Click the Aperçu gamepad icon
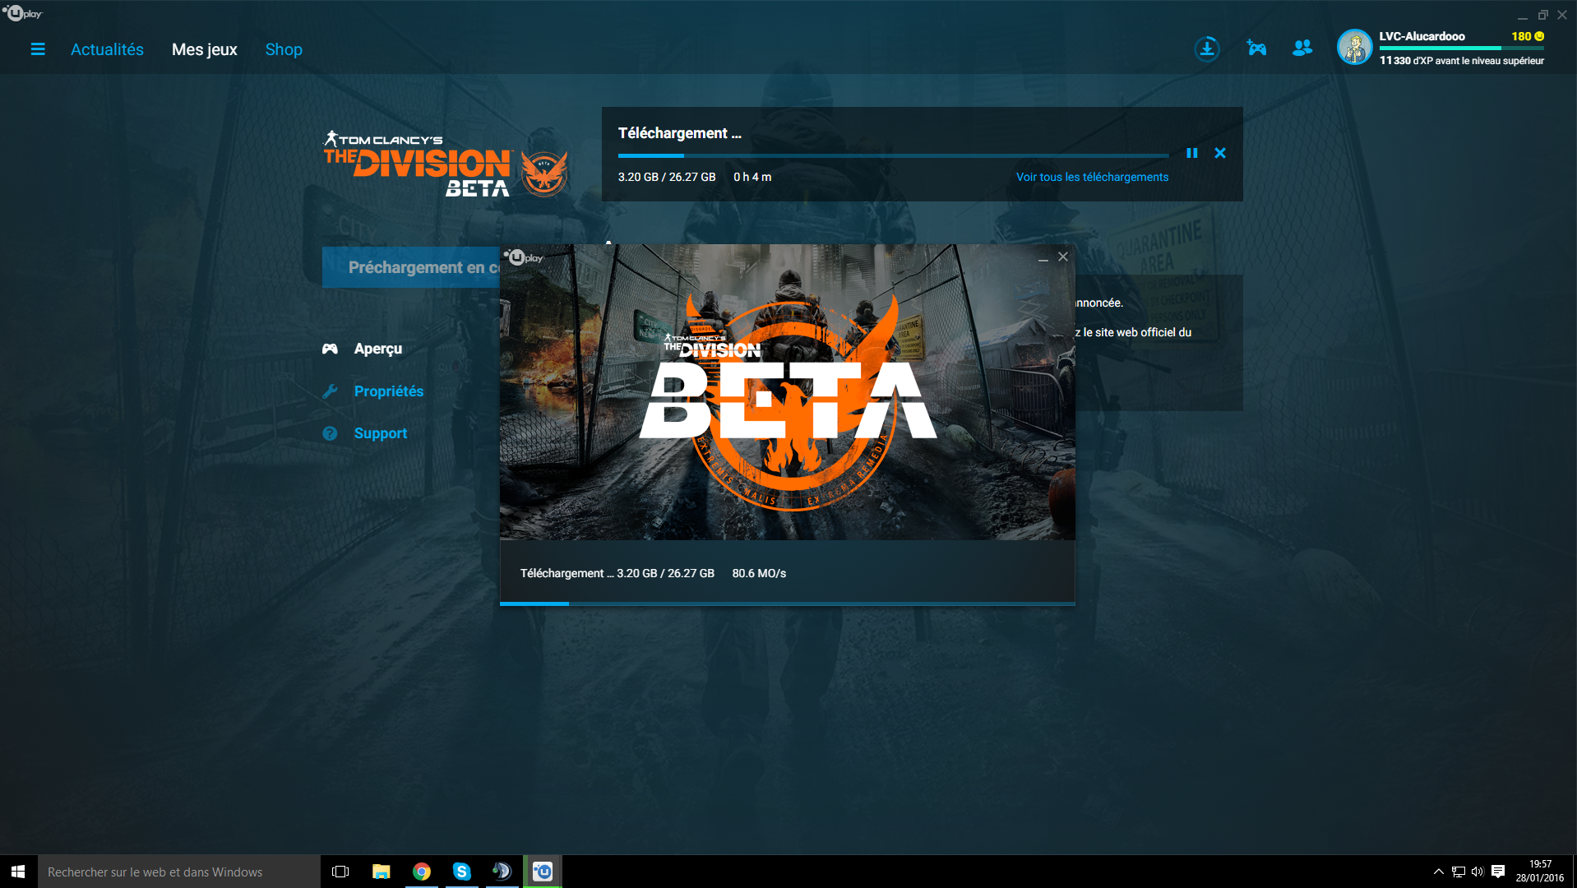Screen dimensions: 1577x888 pos(330,349)
